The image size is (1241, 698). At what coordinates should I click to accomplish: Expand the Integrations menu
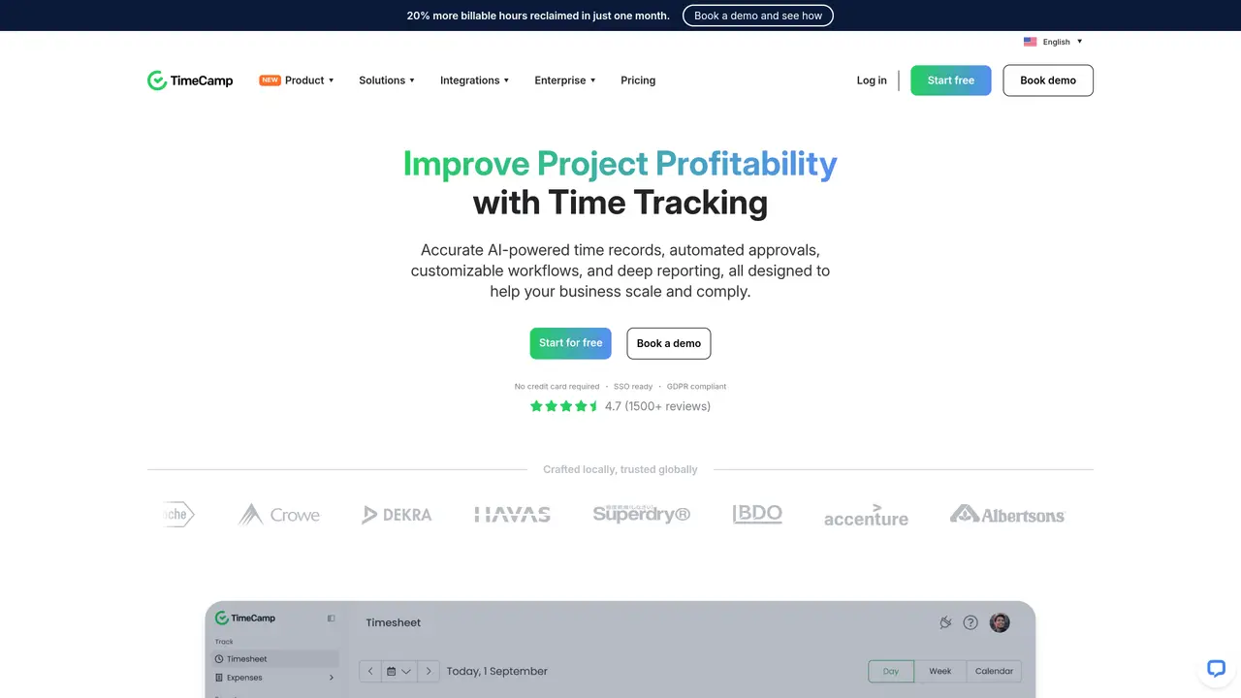(474, 80)
